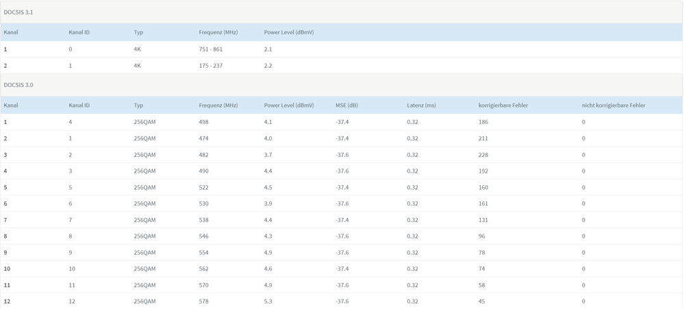Screen dimensions: 684x309
Task: Click the DOCSIS 3.0 section heading
Action: (18, 85)
